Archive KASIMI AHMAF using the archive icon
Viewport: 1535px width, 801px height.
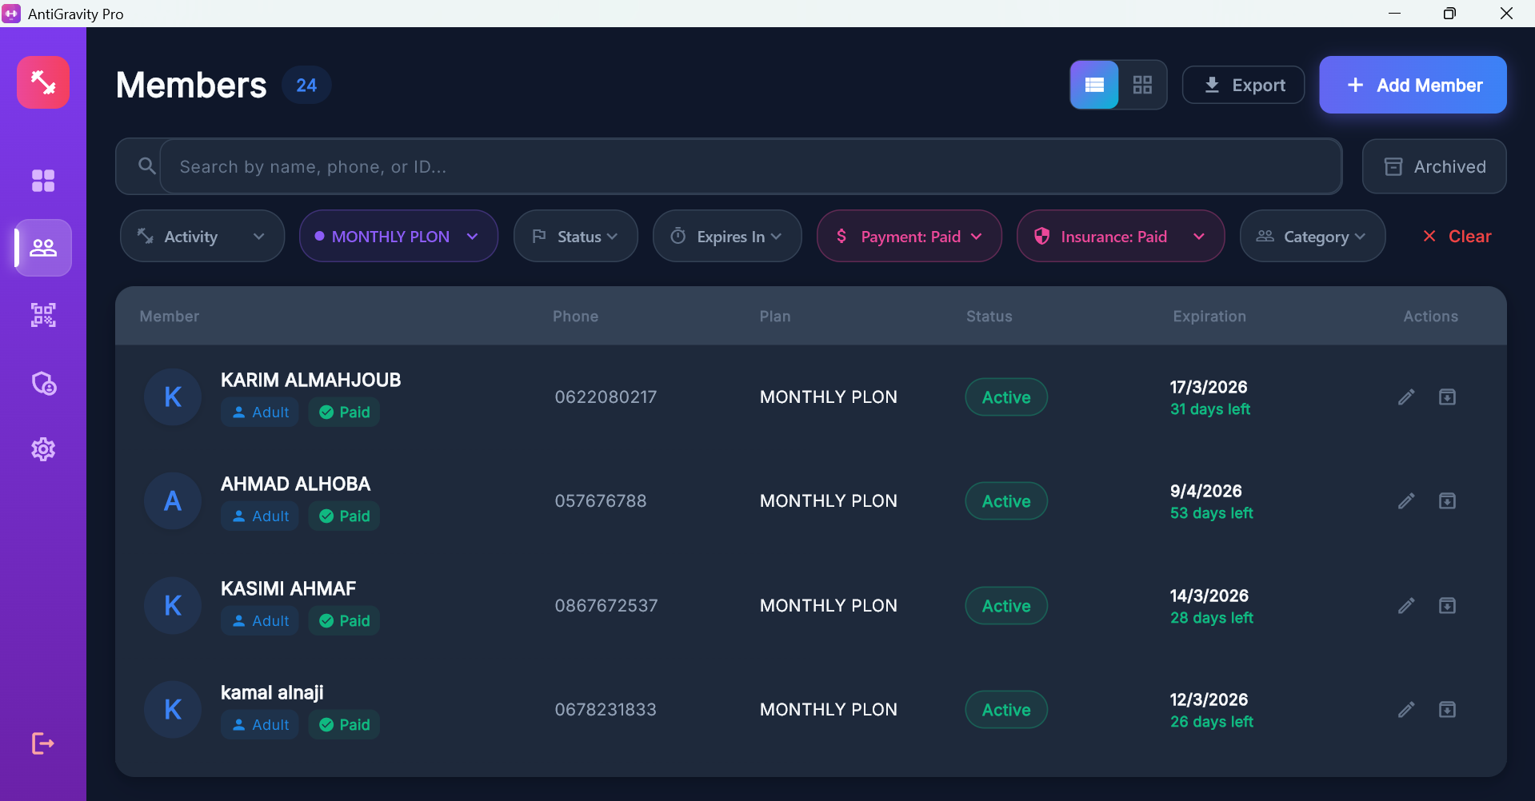1447,606
